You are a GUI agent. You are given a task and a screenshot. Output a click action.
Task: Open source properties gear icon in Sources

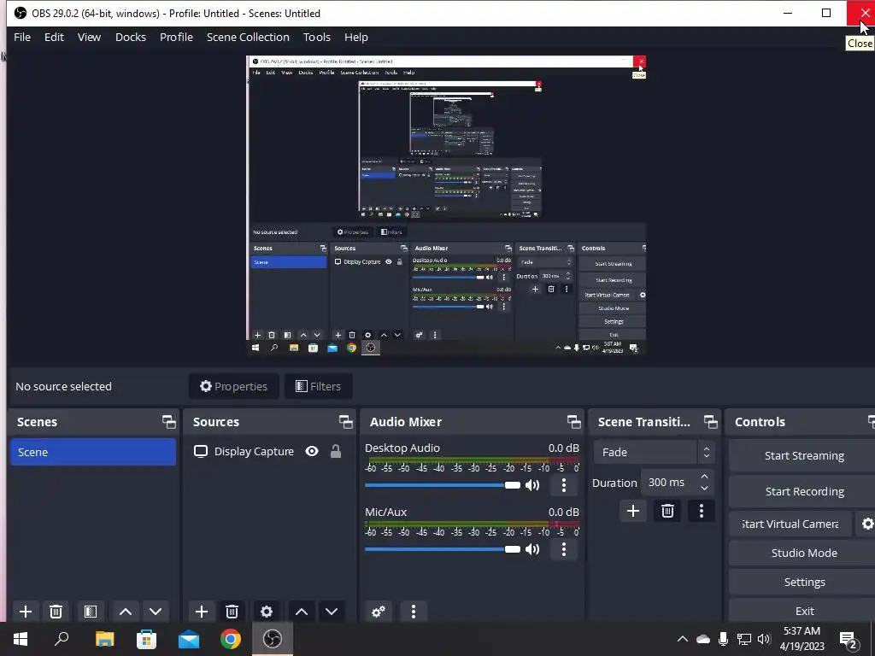click(x=267, y=612)
